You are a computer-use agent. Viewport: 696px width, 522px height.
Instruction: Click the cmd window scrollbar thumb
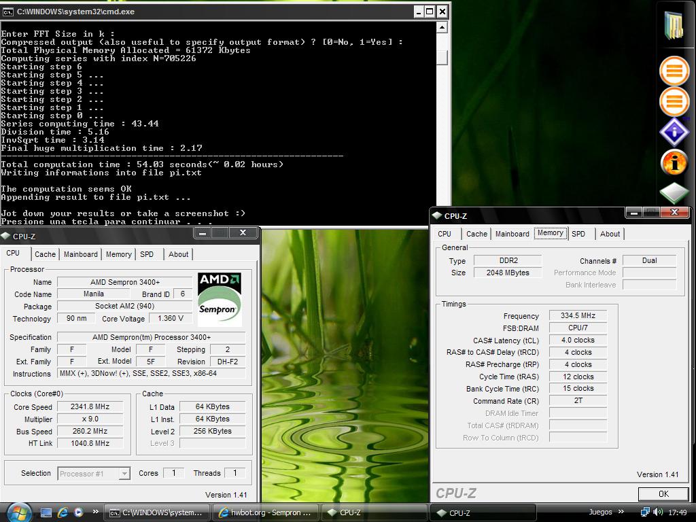pos(442,57)
